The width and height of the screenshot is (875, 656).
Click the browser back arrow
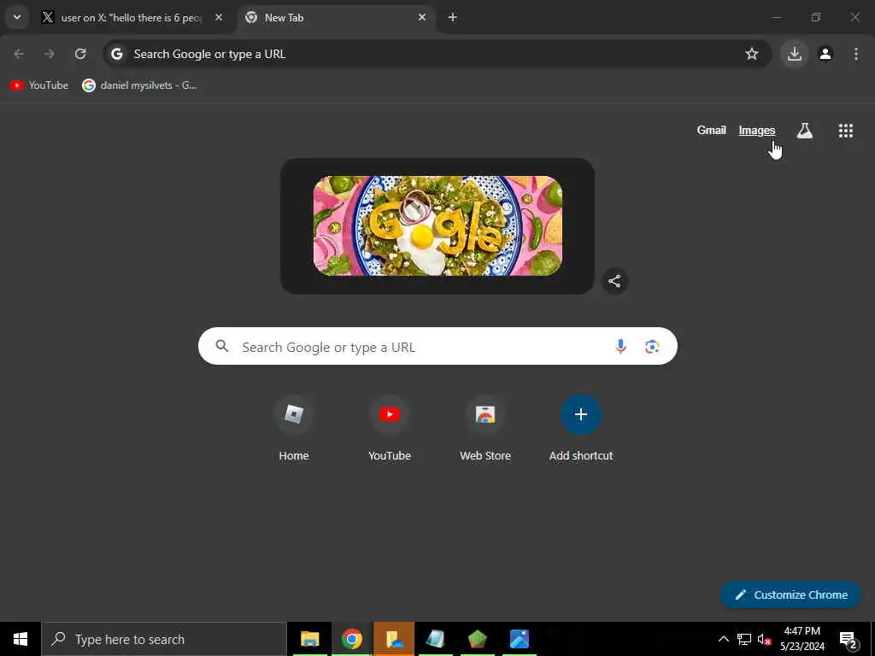[x=19, y=54]
